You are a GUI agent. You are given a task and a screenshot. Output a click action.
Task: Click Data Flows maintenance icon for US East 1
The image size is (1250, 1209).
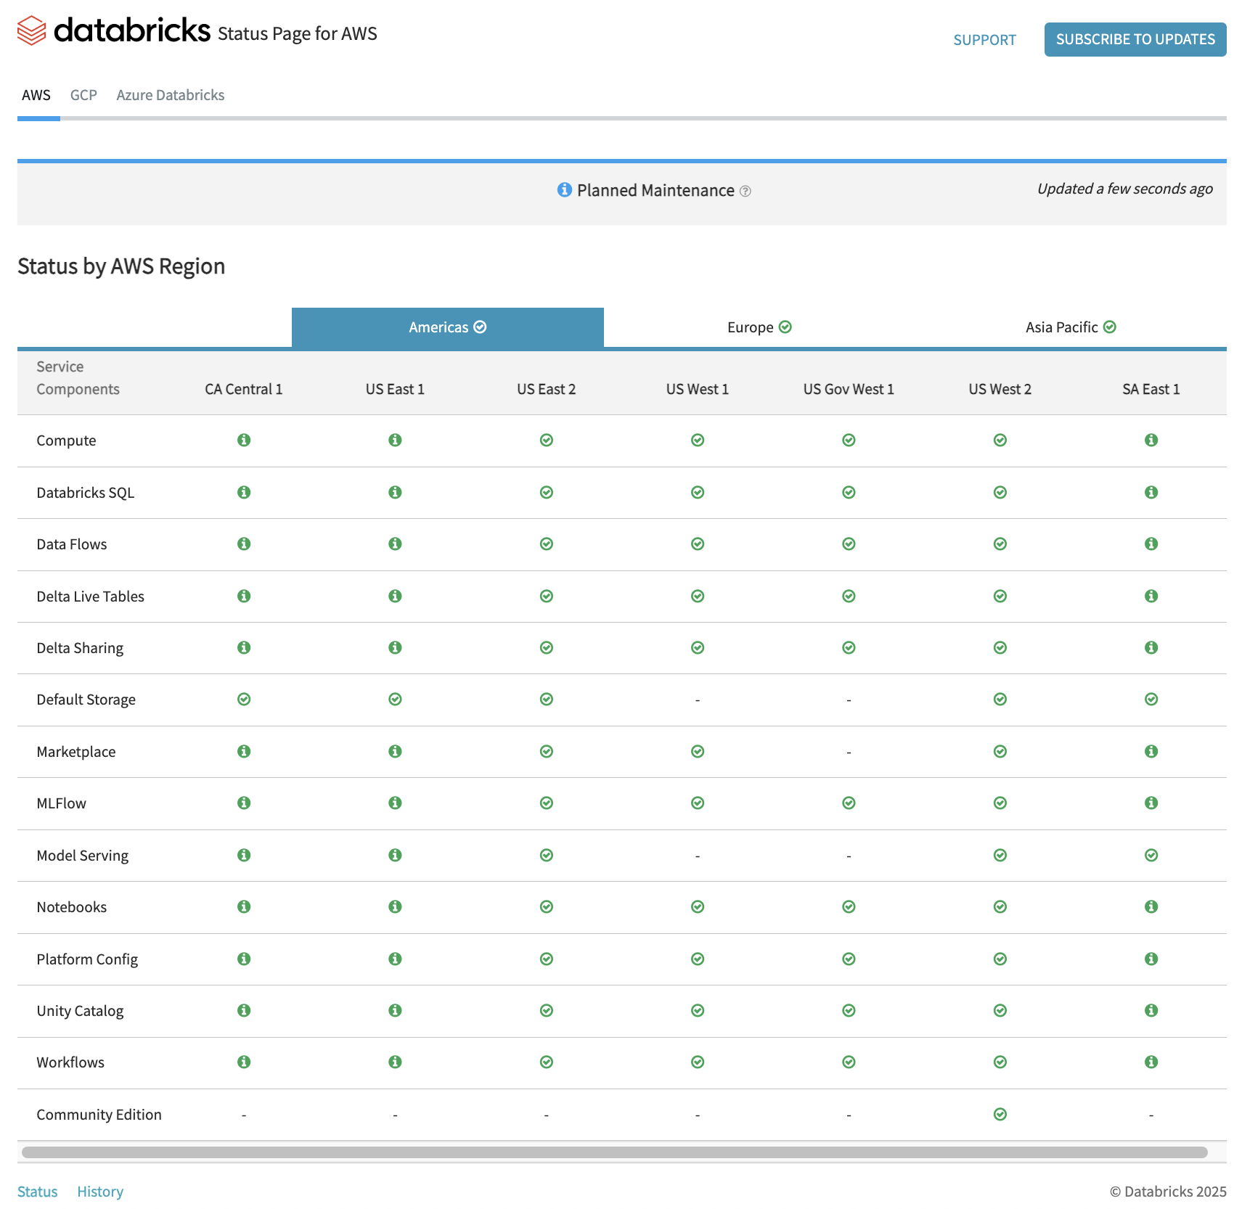pos(395,544)
